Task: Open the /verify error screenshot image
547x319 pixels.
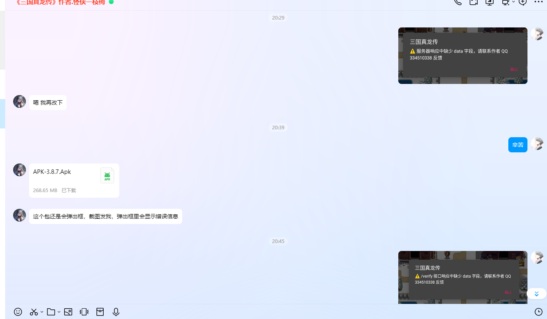Action: [463, 277]
